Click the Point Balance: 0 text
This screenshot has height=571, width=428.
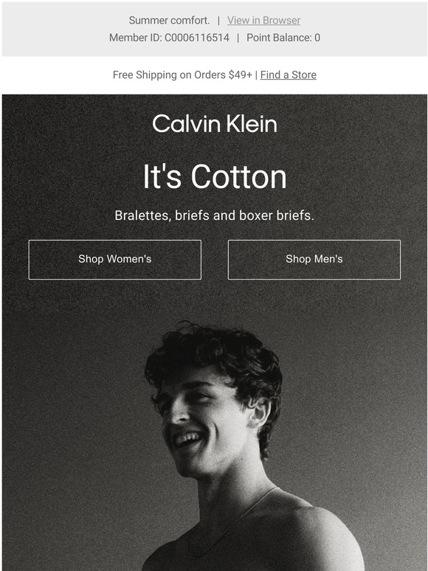(283, 38)
